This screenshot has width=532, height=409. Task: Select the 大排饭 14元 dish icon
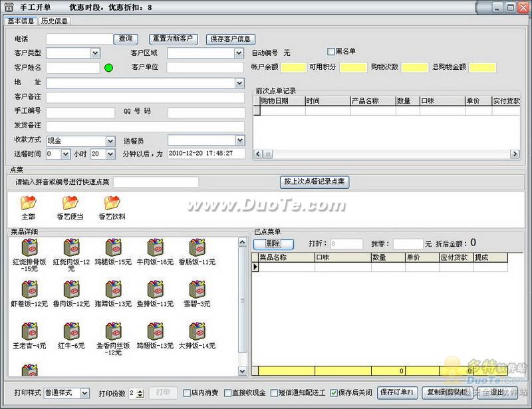pos(197,331)
